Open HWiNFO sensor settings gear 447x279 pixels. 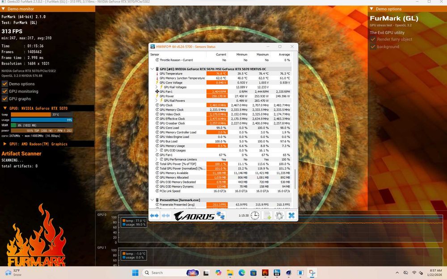point(279,216)
